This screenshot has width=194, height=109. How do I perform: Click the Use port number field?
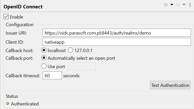(x=82, y=66)
